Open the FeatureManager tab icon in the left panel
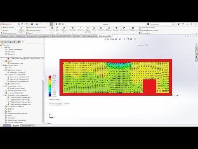Image resolution: width=198 pixels, height=149 pixels. click(x=2, y=42)
